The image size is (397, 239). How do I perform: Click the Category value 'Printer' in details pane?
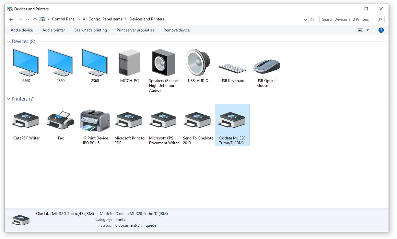[x=121, y=220]
